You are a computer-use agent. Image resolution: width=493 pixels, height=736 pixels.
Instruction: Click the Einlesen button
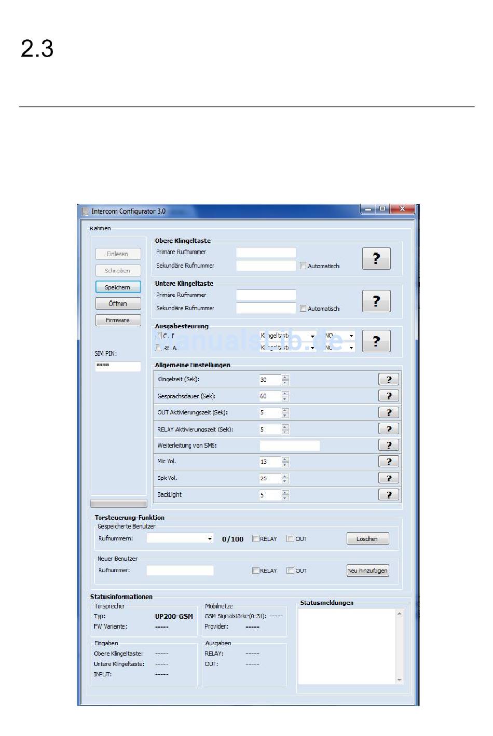pos(118,254)
